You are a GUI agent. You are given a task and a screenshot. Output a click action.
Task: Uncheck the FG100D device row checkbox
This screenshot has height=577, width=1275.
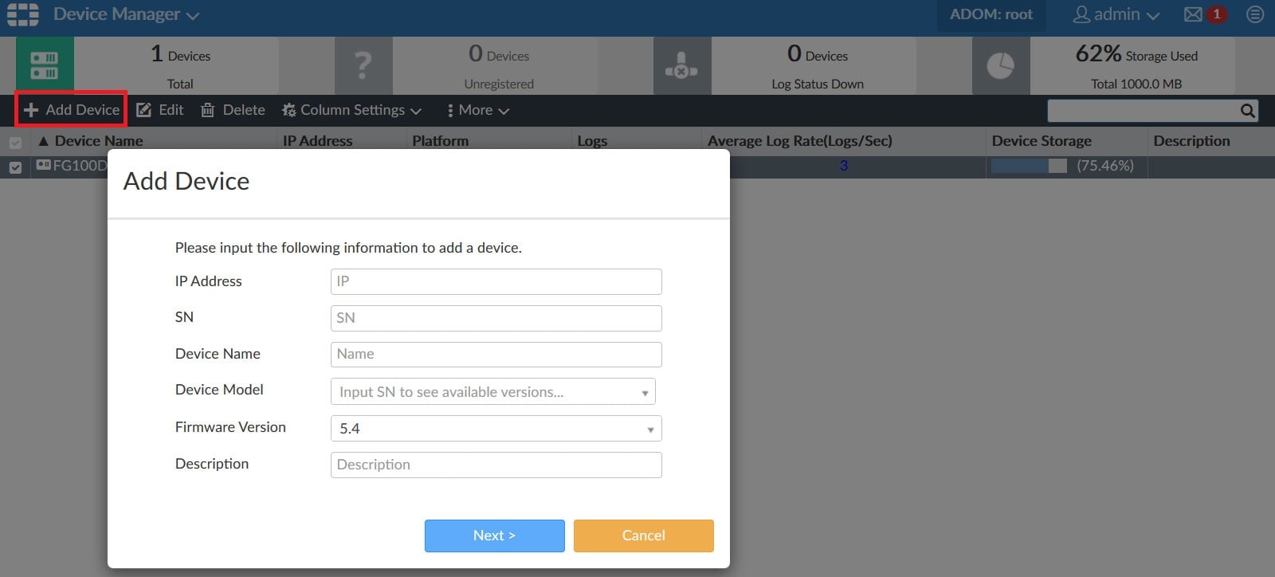pyautogui.click(x=15, y=167)
